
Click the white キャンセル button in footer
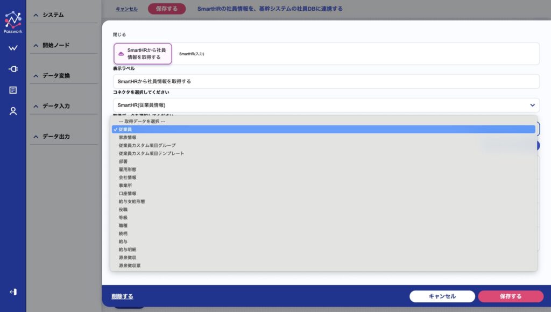click(442, 296)
